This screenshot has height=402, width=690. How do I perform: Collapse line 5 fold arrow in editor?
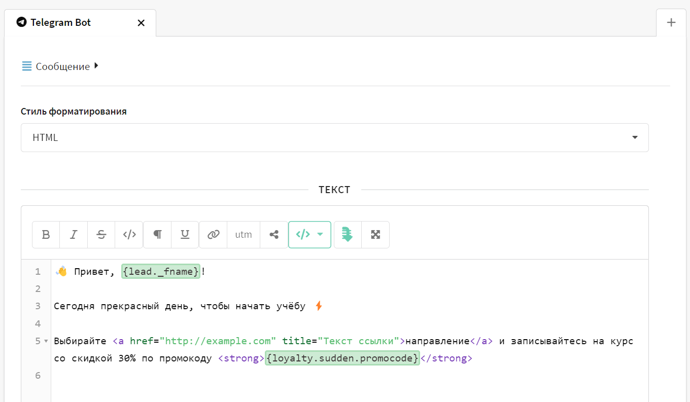coord(46,341)
